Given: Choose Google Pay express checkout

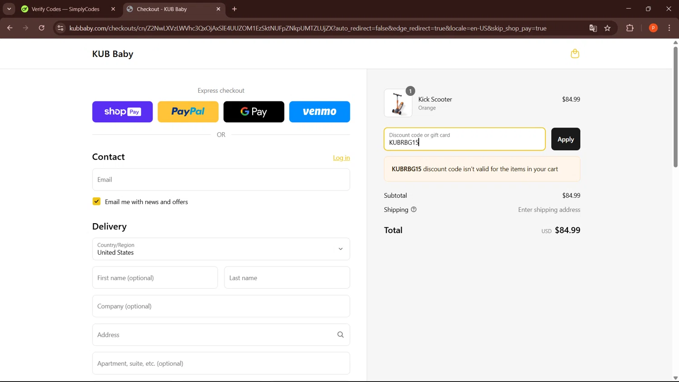Looking at the screenshot, I should 254,112.
